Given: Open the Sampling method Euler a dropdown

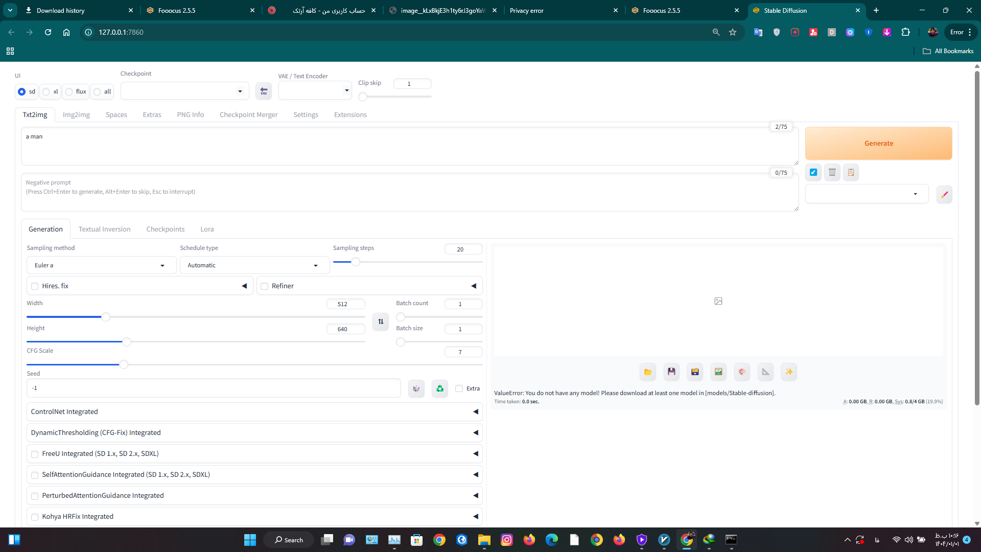Looking at the screenshot, I should [x=101, y=265].
